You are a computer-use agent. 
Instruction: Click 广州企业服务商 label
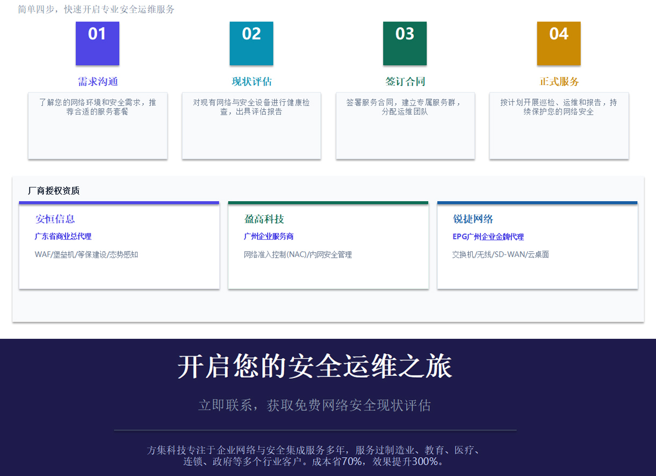pyautogui.click(x=269, y=237)
